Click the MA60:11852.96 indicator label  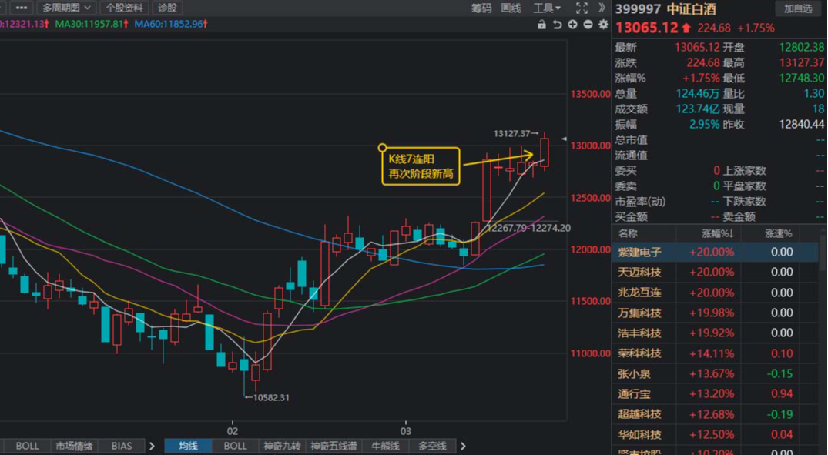coord(170,25)
